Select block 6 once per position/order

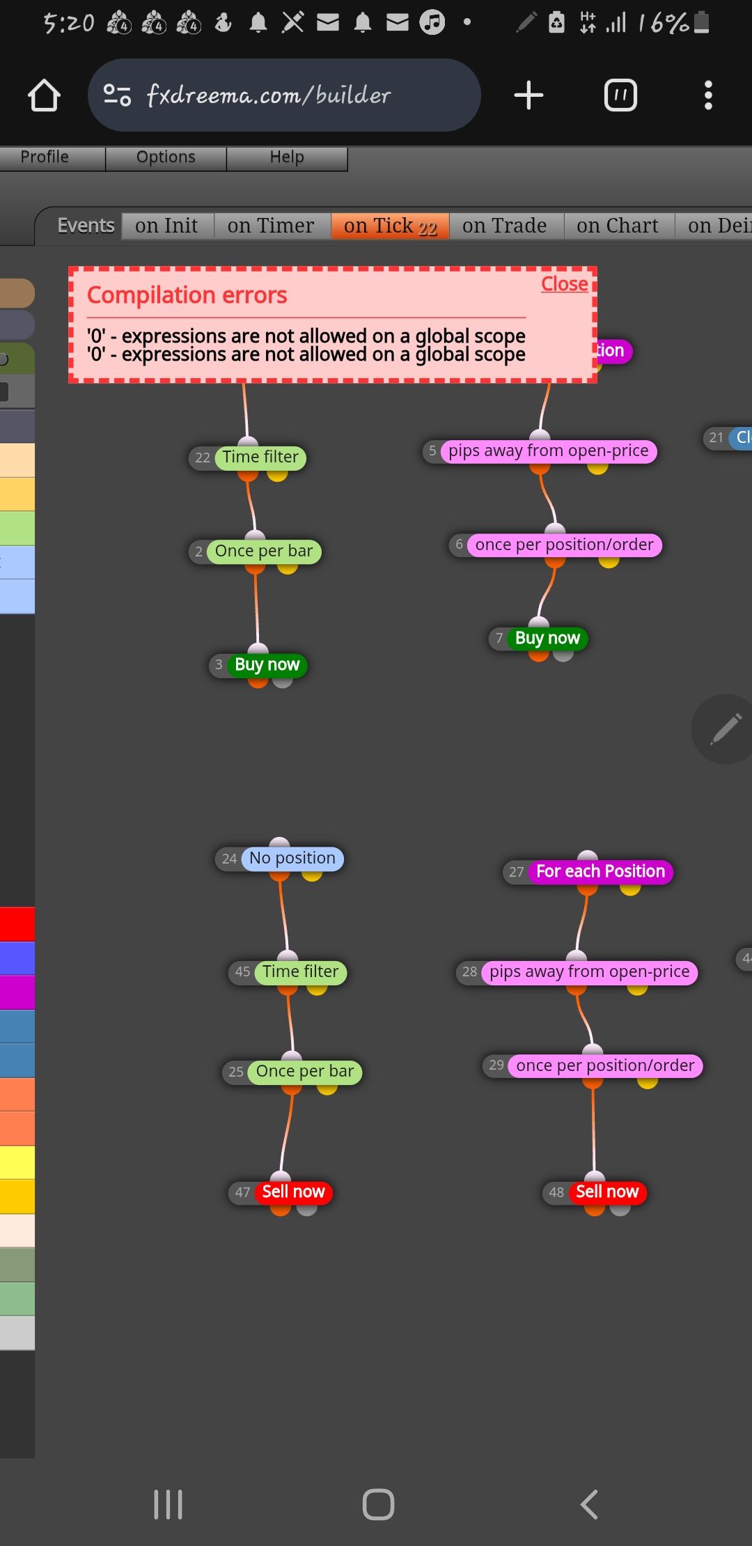click(x=565, y=545)
